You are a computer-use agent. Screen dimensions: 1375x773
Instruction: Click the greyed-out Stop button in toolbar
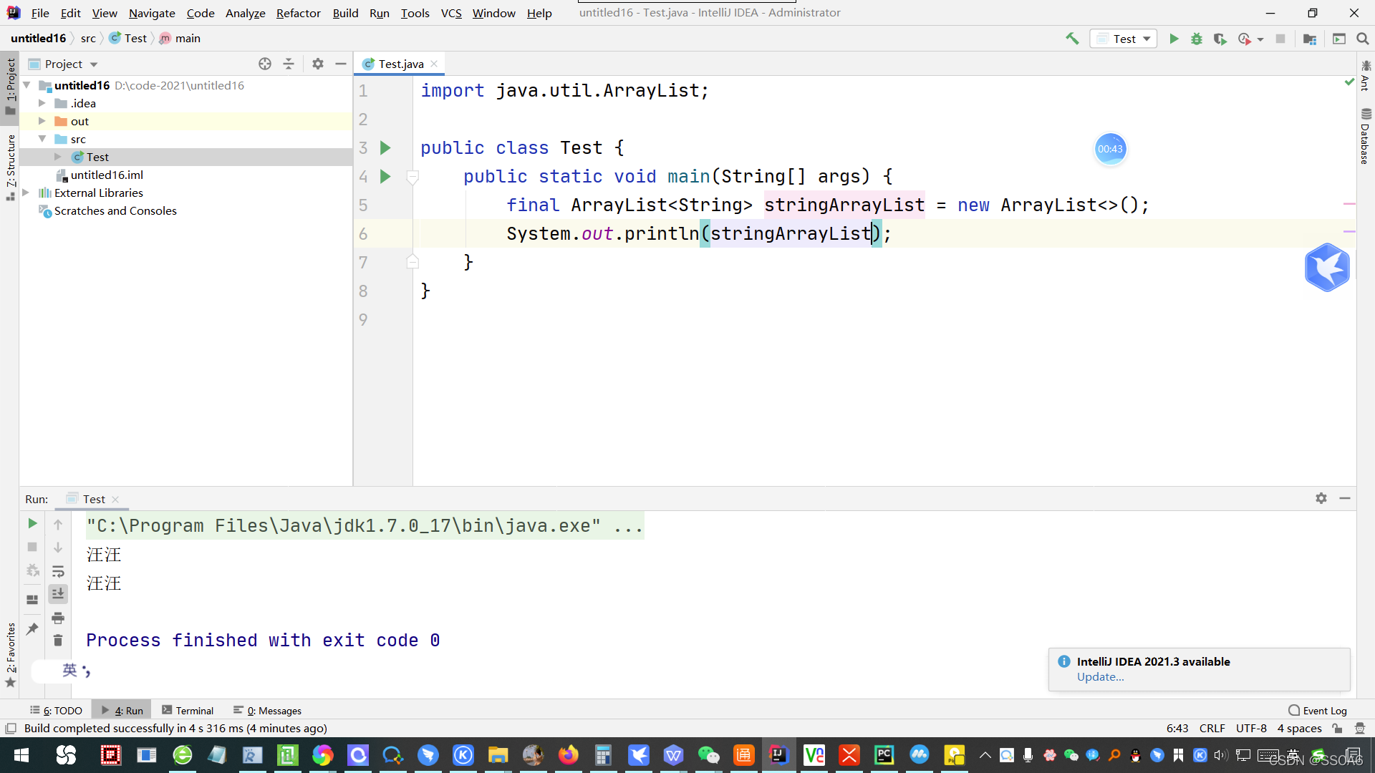[1280, 39]
